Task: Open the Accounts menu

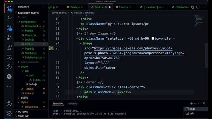Action: [x=9, y=103]
